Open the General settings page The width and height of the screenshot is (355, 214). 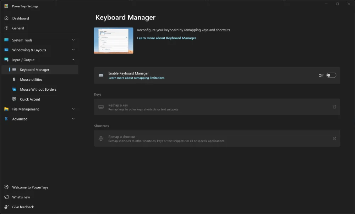[40, 28]
